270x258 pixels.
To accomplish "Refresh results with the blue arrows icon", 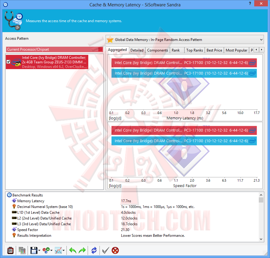I will [x=94, y=250].
